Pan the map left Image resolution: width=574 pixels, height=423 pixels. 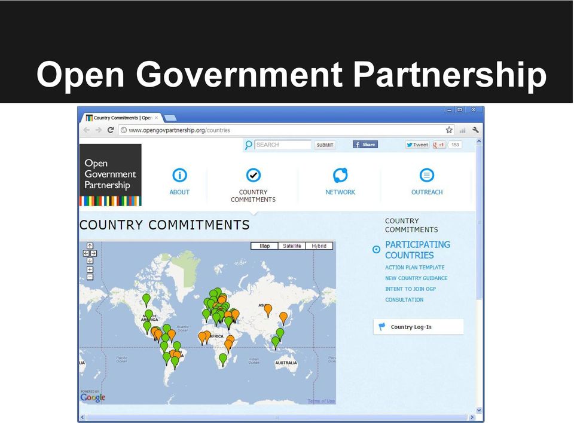(x=86, y=253)
